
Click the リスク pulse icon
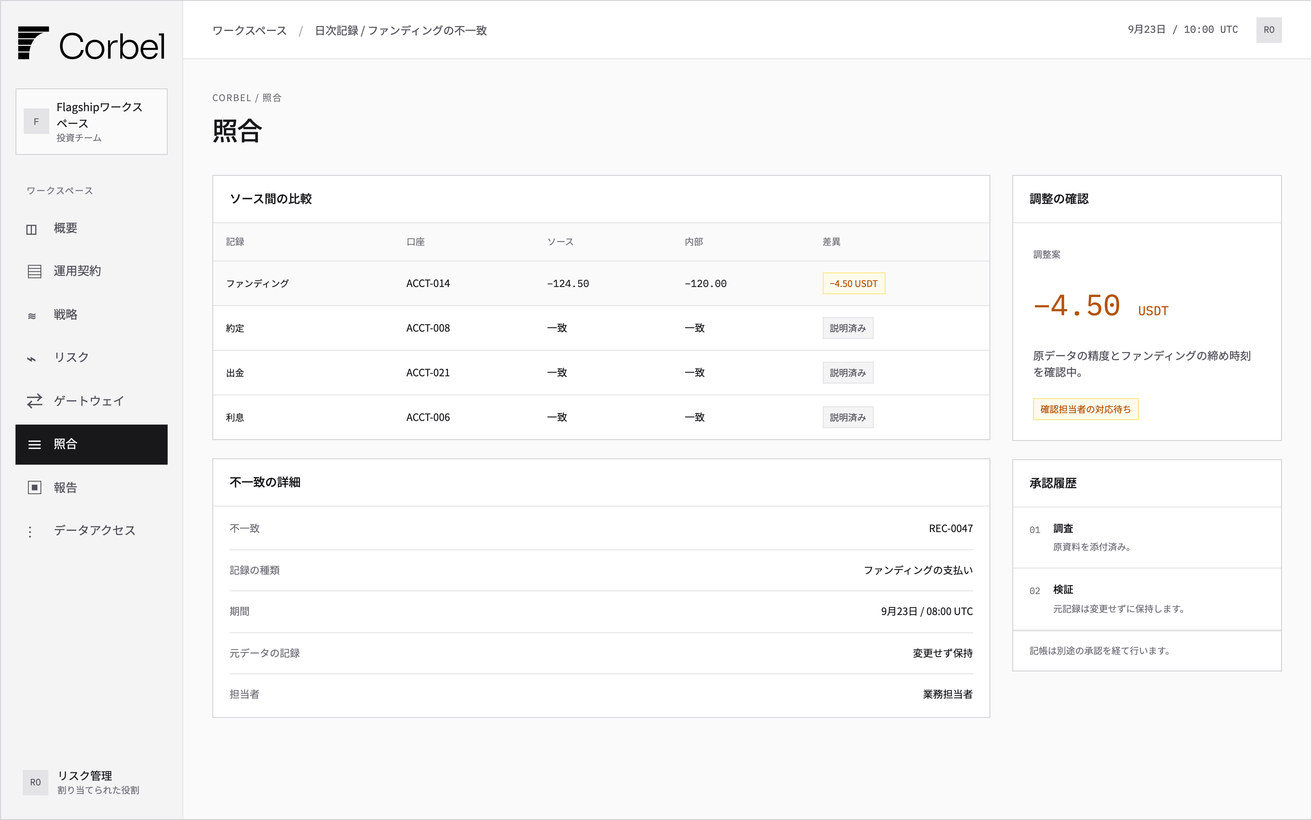(32, 358)
